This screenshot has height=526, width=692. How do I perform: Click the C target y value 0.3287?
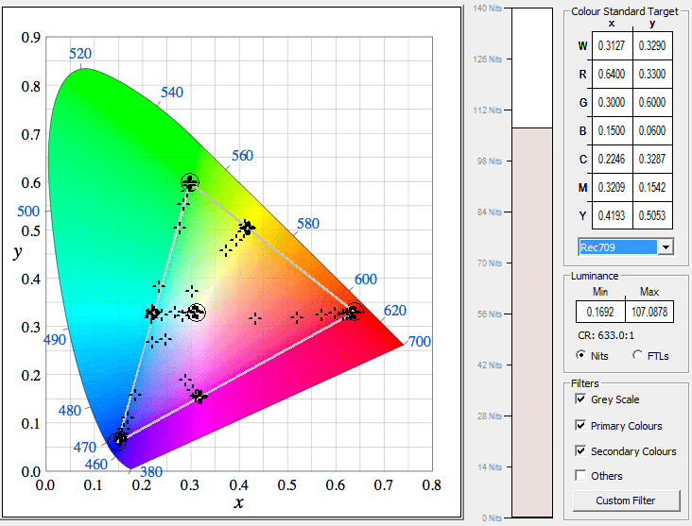pos(652,159)
